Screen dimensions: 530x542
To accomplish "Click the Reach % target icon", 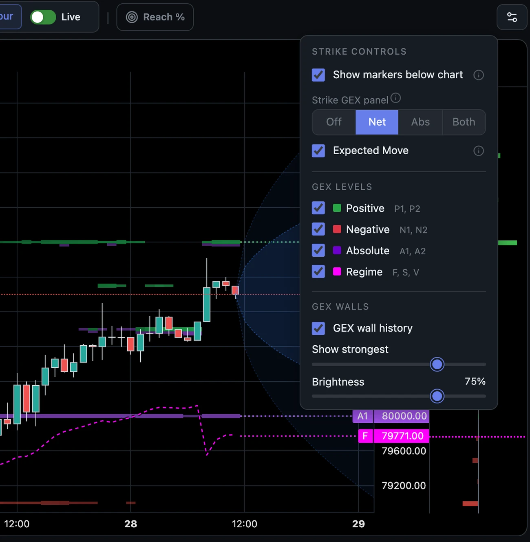I will (132, 17).
